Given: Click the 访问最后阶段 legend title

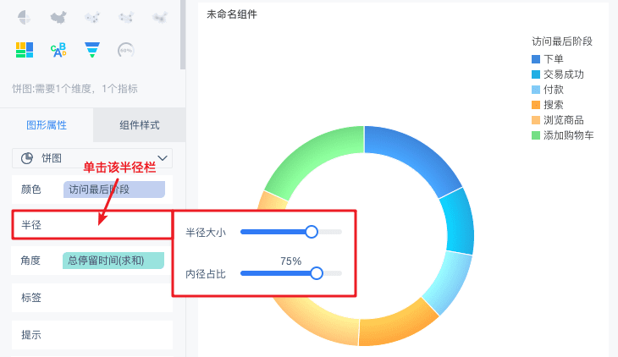Looking at the screenshot, I should 562,41.
